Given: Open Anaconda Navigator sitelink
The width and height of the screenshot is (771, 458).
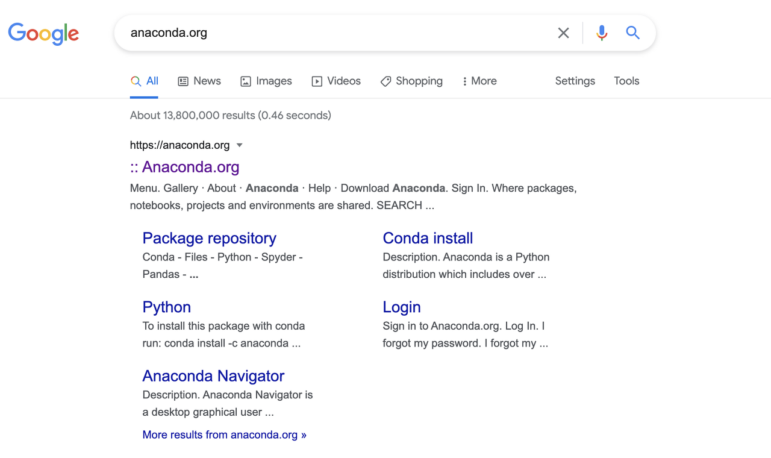Looking at the screenshot, I should [213, 376].
